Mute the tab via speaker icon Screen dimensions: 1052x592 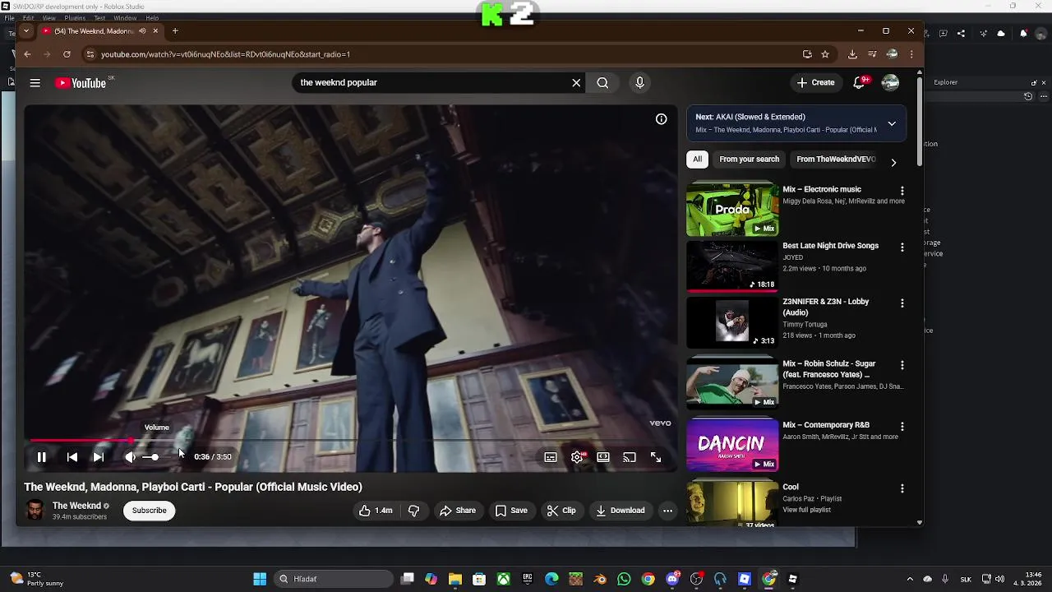click(x=142, y=31)
